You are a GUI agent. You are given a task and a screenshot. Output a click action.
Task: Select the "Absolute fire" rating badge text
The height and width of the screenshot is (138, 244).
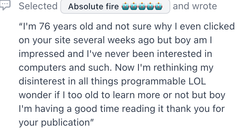click(93, 7)
